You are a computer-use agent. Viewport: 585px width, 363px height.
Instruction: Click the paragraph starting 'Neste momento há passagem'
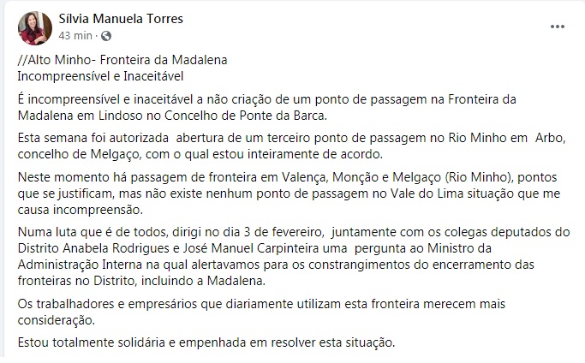[289, 193]
